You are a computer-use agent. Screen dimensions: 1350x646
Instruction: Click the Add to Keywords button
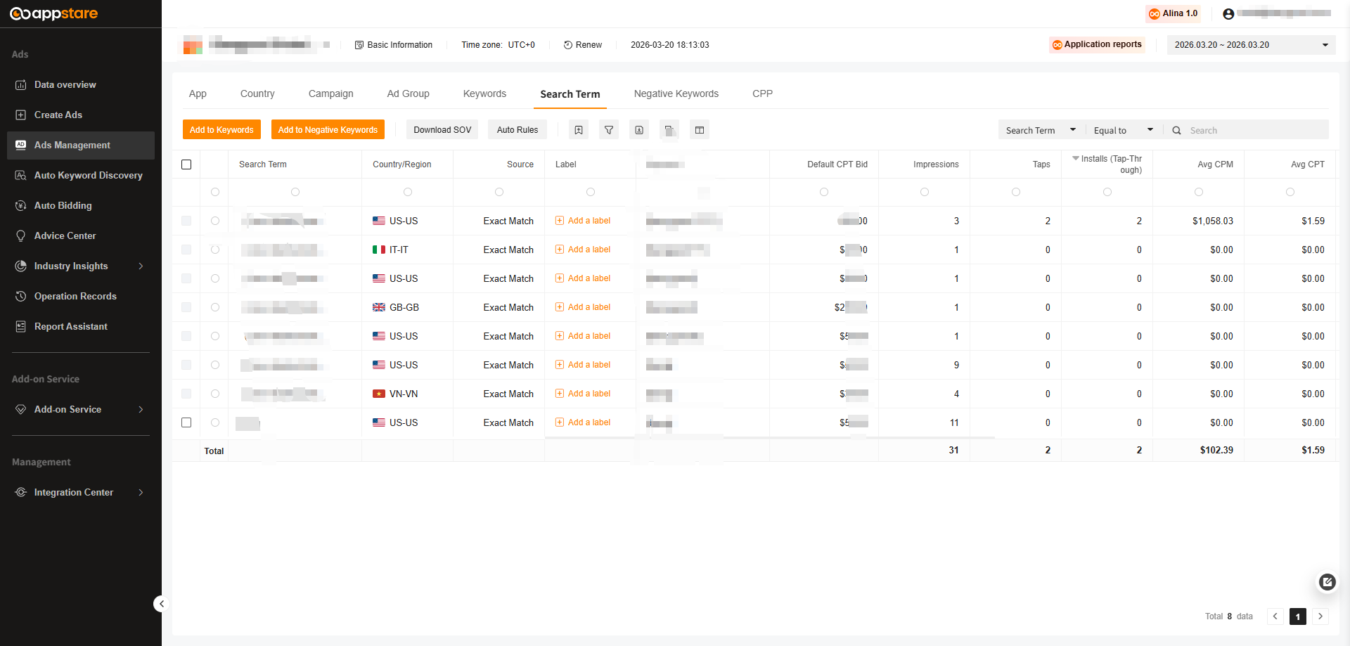(x=221, y=130)
